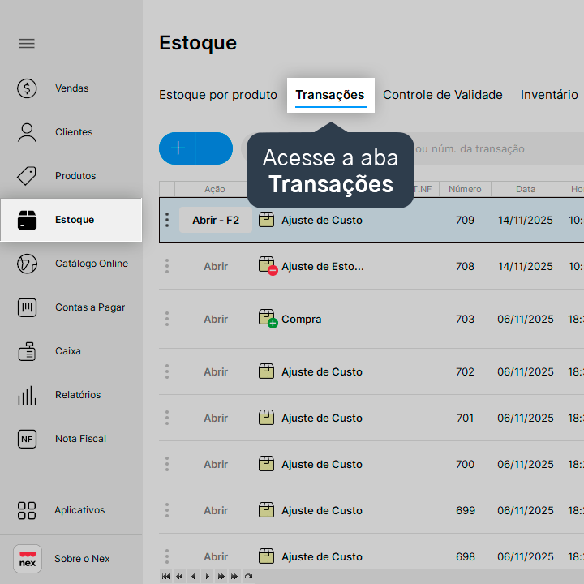Click the box icon on transaction 699

266,510
